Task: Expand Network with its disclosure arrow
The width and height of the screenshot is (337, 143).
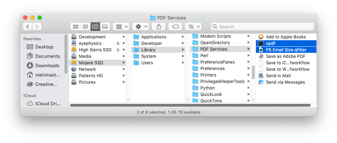Action: click(124, 69)
